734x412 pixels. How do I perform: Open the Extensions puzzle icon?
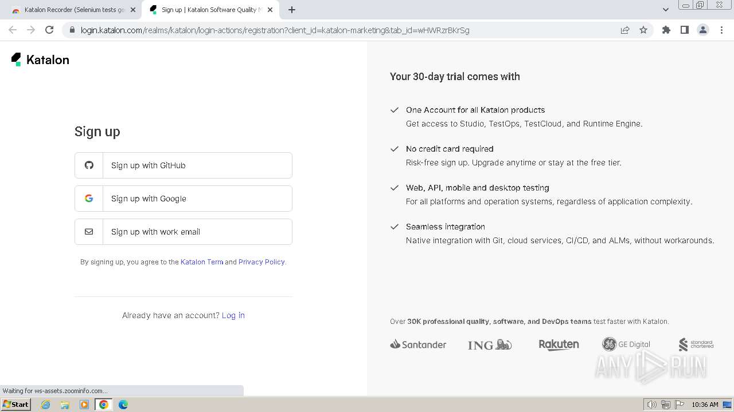pos(666,30)
